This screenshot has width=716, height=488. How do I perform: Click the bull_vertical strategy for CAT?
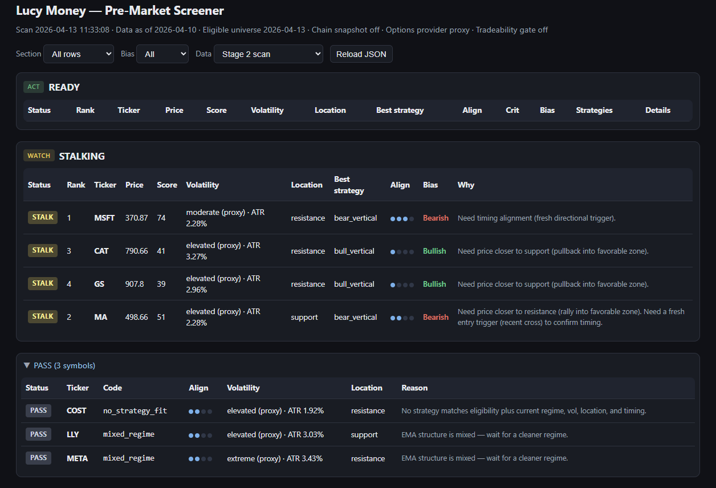355,251
